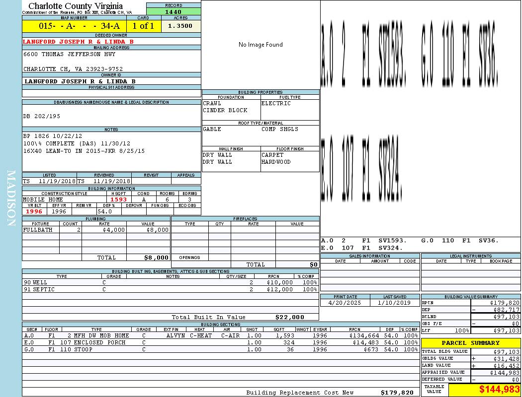
Task: Click floor finish CARPET
Action: pos(272,155)
